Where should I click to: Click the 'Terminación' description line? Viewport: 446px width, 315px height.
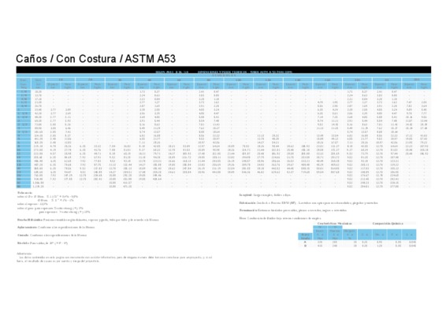point(293,210)
